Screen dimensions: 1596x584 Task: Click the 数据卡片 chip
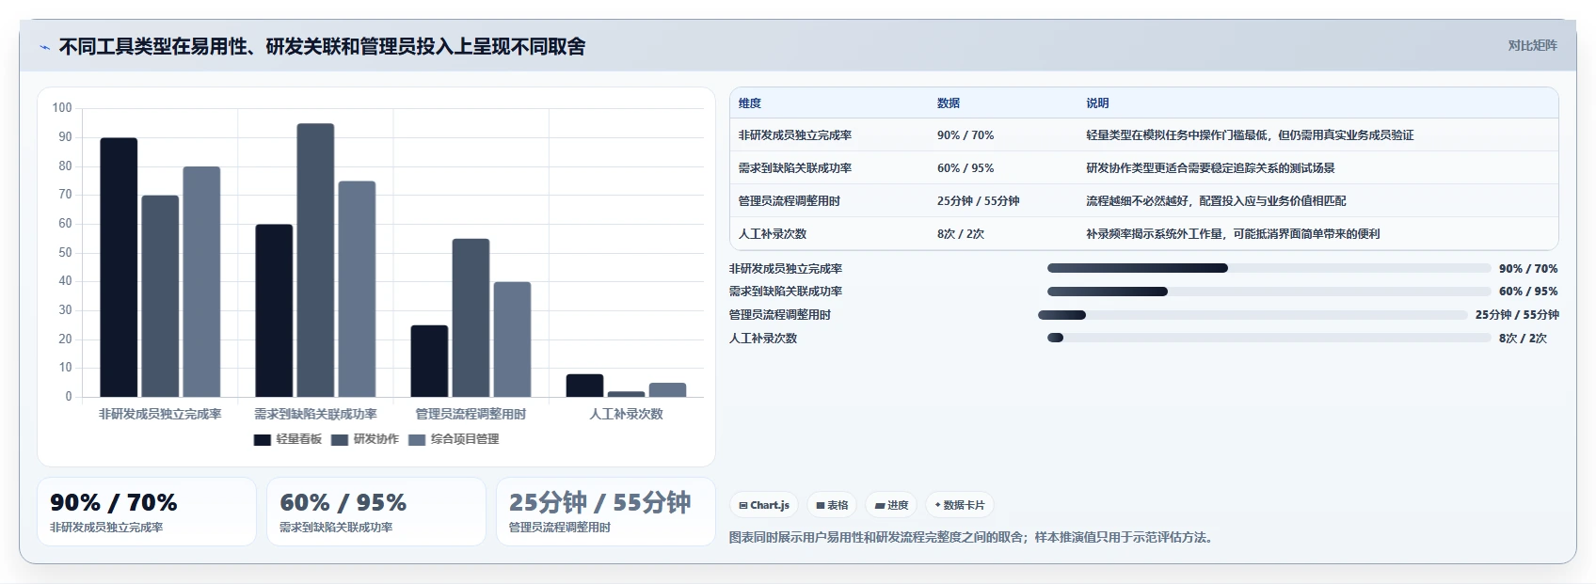click(960, 505)
